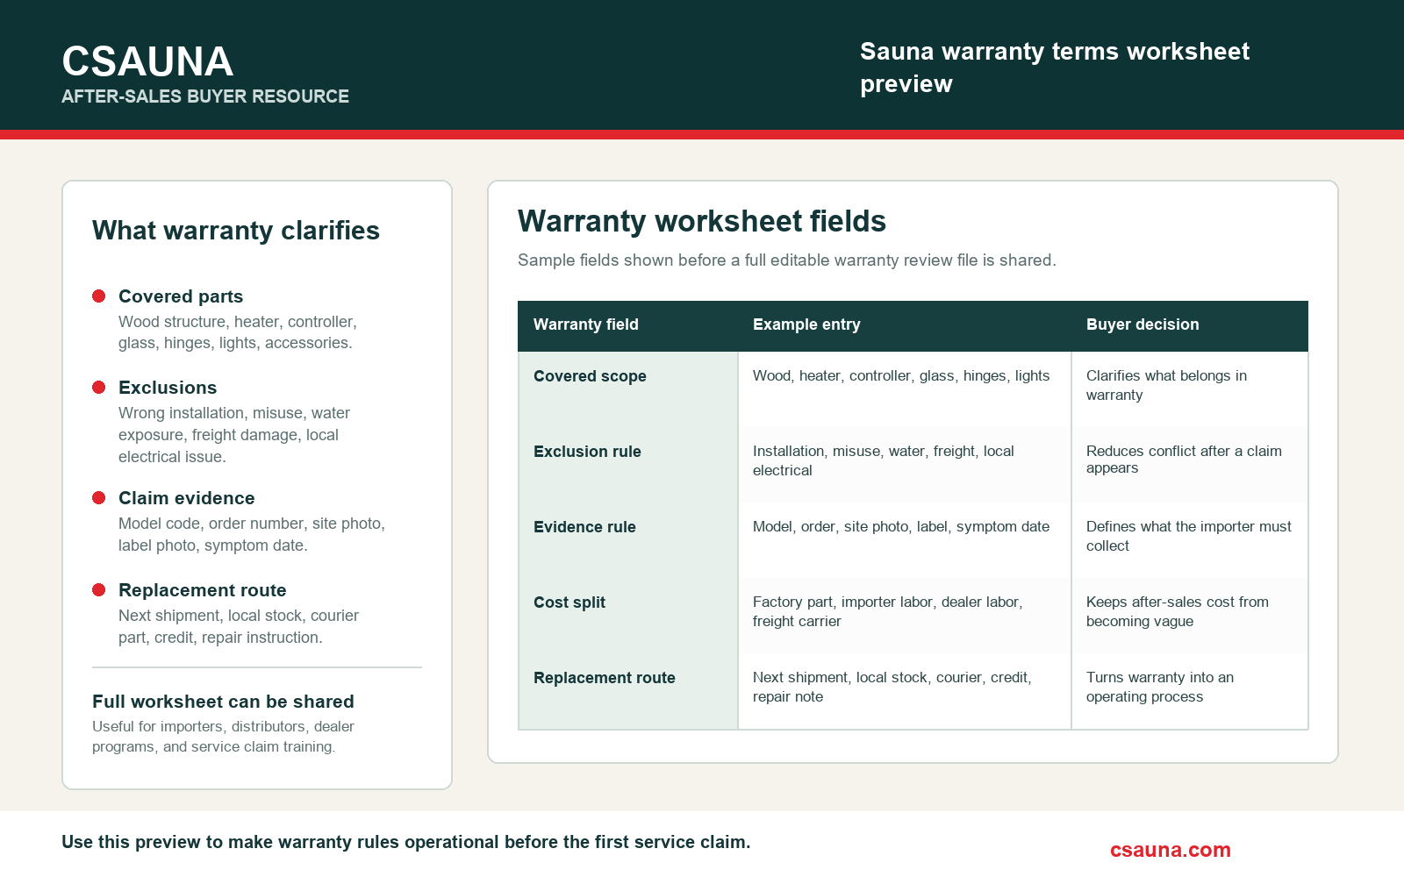Click the red bullet beside sidebar Replacement route
1404x877 pixels.
point(99,590)
